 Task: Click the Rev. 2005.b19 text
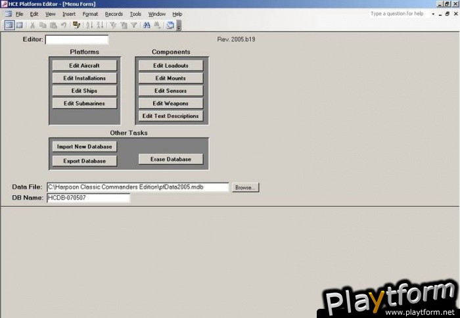point(236,39)
